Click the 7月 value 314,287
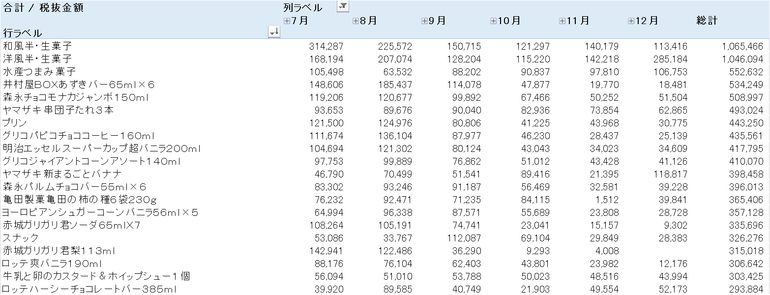 coord(326,46)
